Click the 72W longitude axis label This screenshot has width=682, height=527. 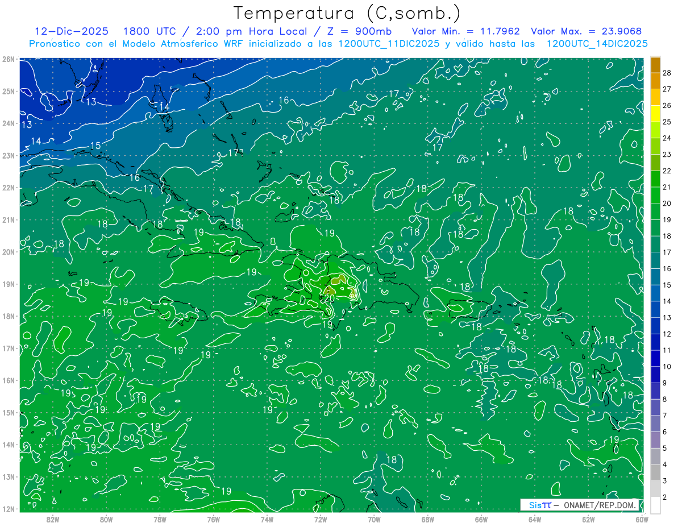pos(321,518)
